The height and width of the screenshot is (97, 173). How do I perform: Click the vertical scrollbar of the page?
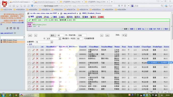pos(172,27)
